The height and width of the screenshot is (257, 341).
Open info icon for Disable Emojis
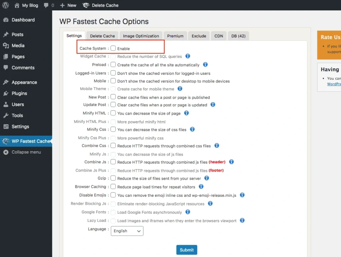(x=242, y=195)
